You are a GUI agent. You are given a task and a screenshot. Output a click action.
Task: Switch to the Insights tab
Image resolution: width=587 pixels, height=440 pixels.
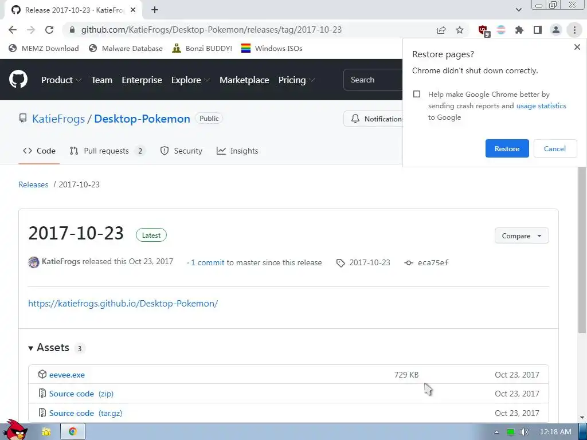tap(237, 151)
